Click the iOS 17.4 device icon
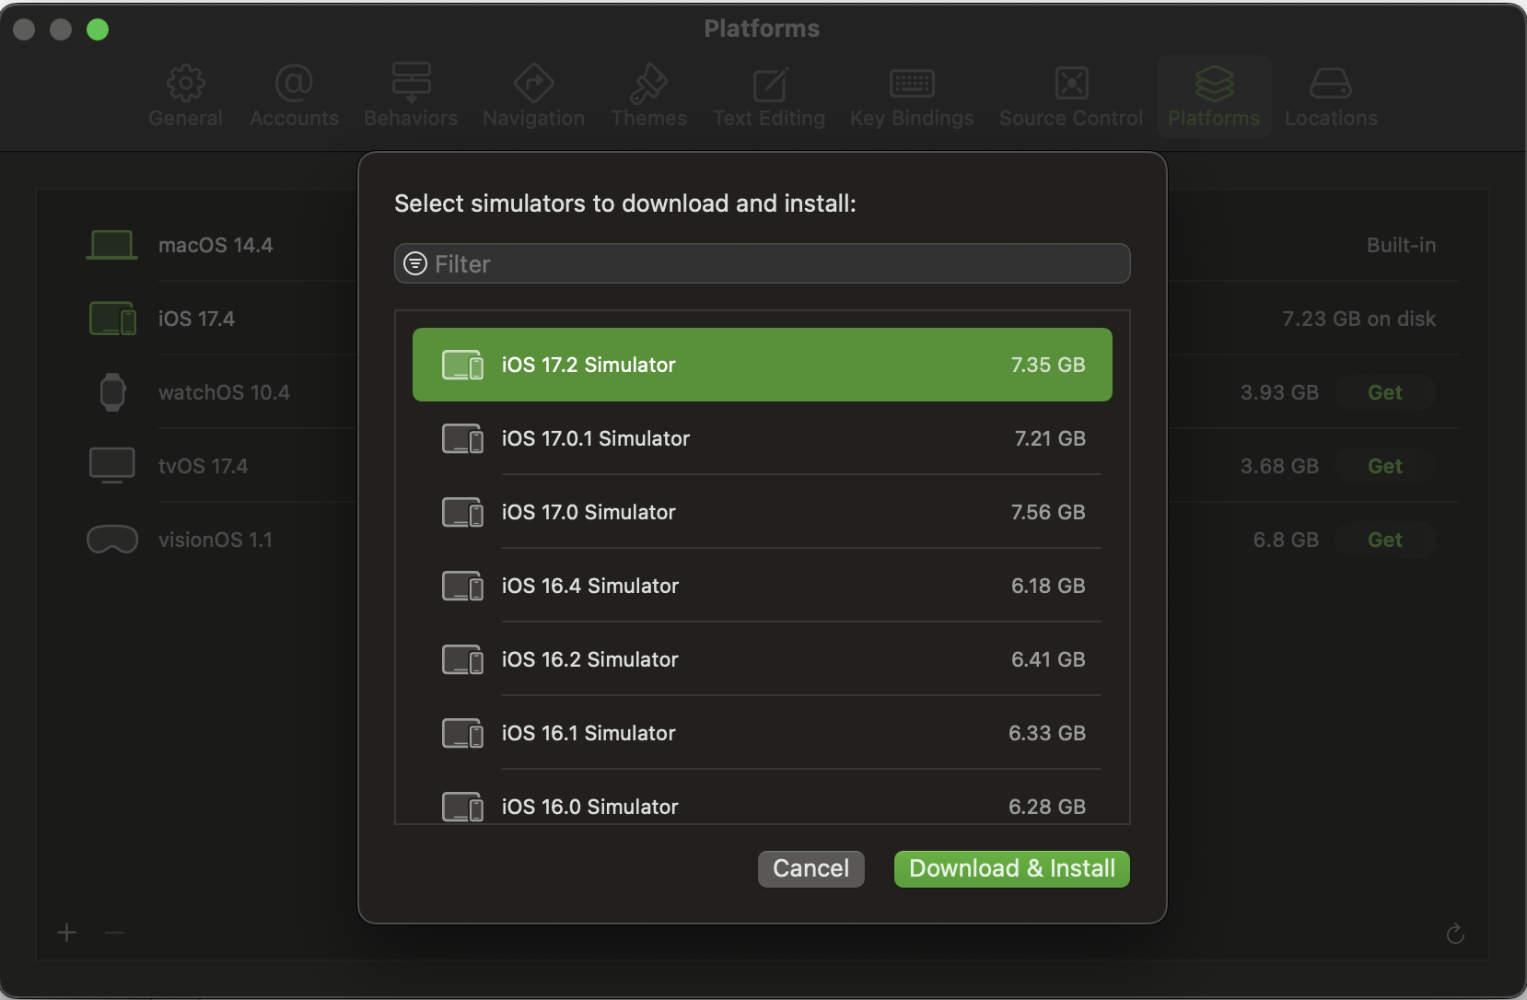This screenshot has width=1527, height=1000. tap(112, 319)
